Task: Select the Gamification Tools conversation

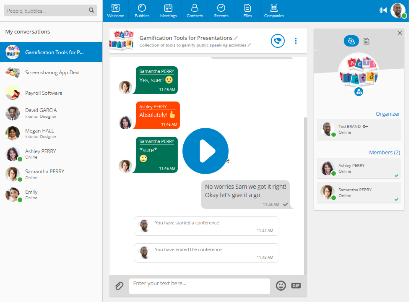Action: tap(51, 52)
